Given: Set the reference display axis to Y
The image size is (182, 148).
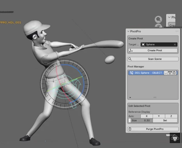Looking at the screenshot, I should click(159, 116).
